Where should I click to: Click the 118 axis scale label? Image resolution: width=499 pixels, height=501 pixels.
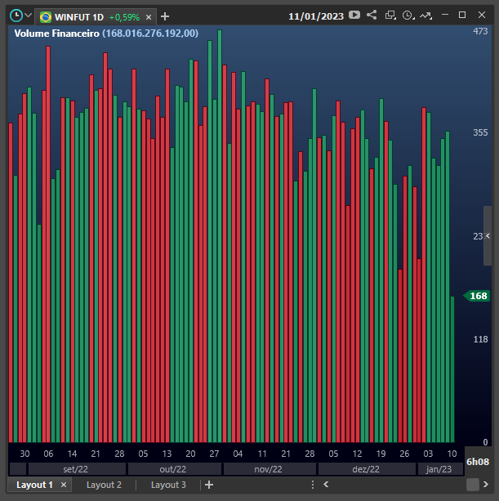[480, 339]
